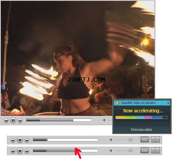Fast-forward the main video player
This screenshot has height=159, width=173.
20,121
